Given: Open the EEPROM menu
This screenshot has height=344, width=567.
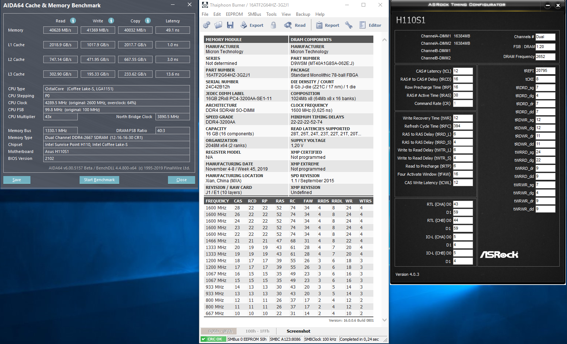Looking at the screenshot, I should [x=234, y=14].
